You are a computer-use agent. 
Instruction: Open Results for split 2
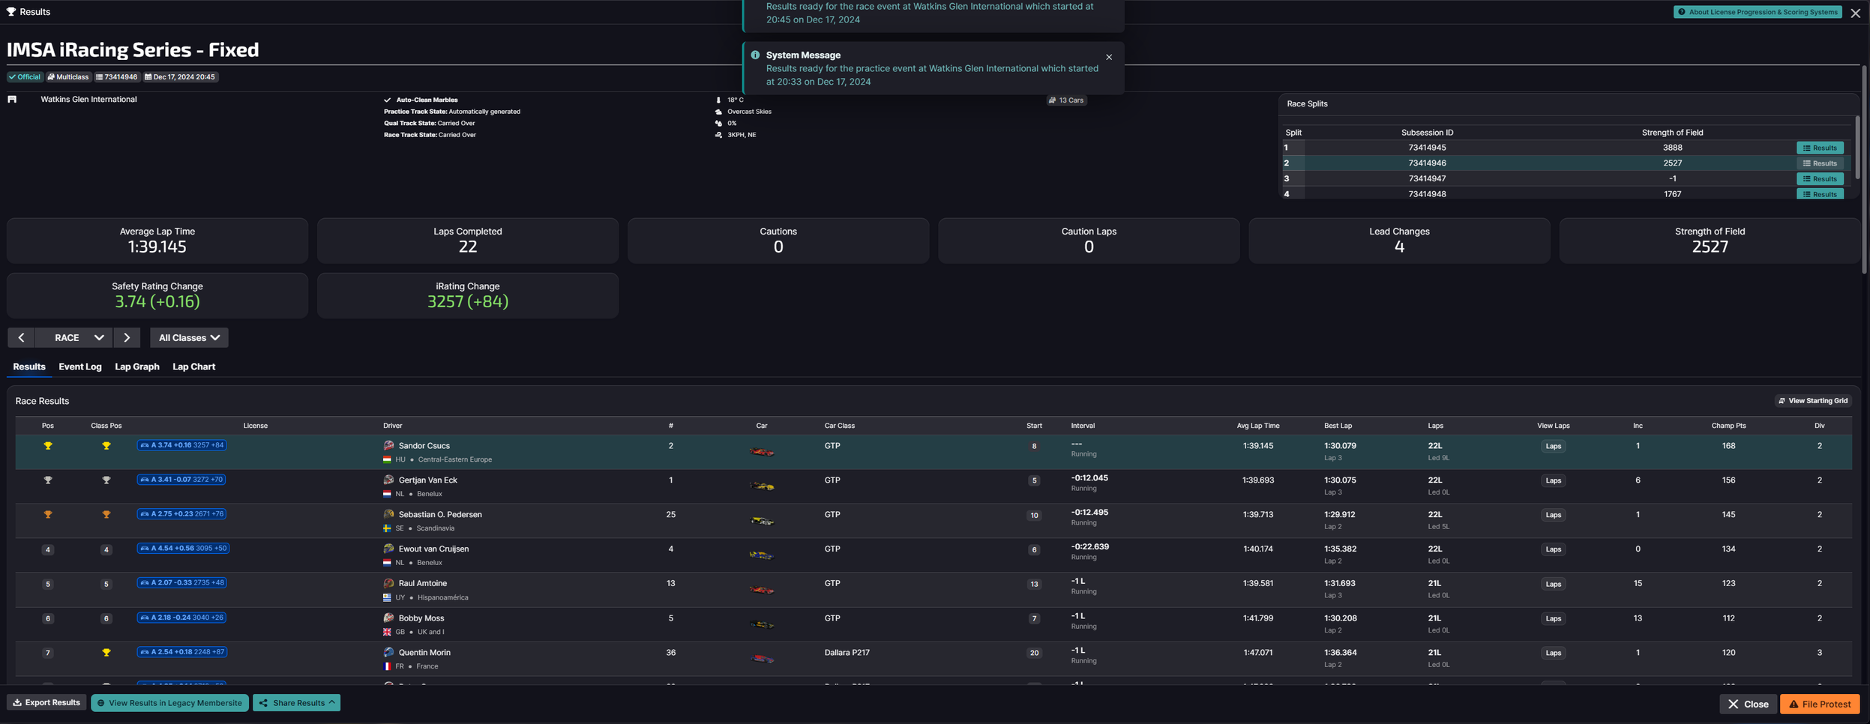(1820, 163)
